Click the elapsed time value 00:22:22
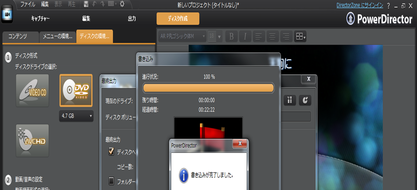 pos(207,110)
